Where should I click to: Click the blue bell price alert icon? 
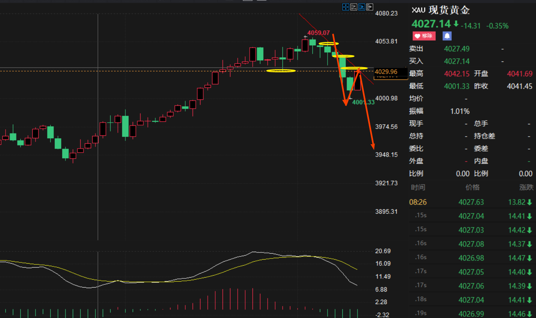pyautogui.click(x=447, y=36)
